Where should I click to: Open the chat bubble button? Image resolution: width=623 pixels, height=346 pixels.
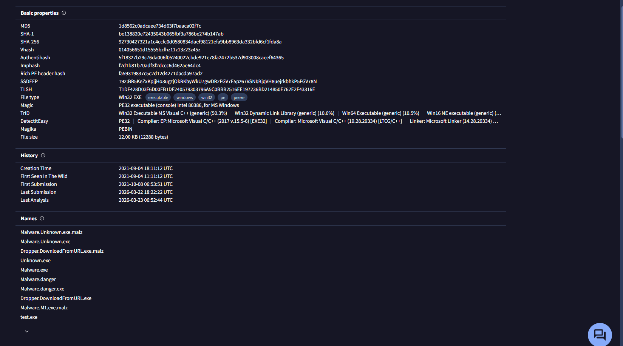600,335
